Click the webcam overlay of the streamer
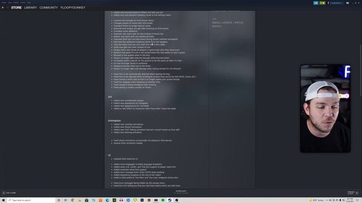 click(325, 108)
